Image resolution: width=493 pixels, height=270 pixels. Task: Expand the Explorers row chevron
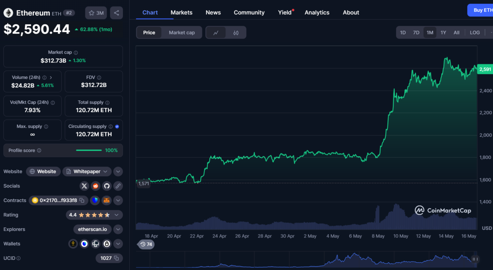118,229
